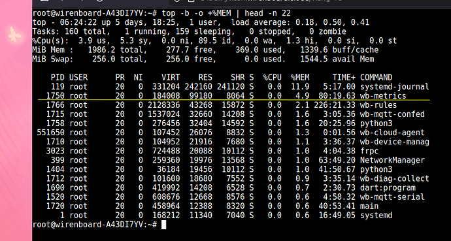Click the "NetworkManager" command name
This screenshot has width=451, height=241.
392,160
